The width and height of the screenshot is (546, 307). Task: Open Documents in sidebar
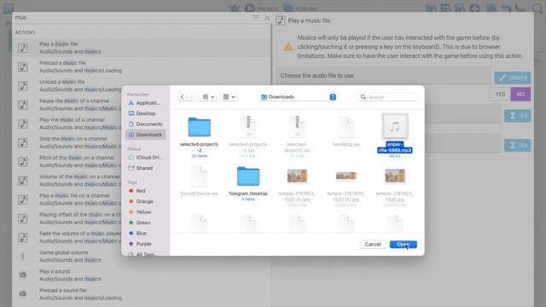tap(146, 125)
